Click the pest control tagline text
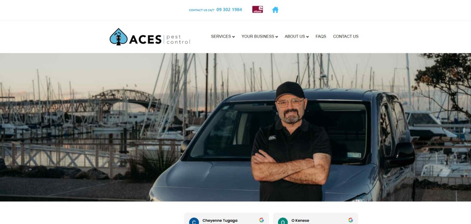The image size is (471, 224). pos(178,40)
